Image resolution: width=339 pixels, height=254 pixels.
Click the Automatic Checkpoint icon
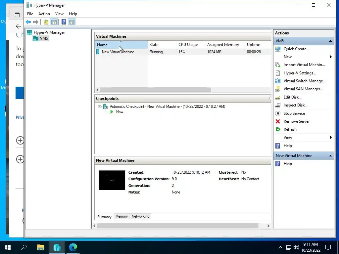(x=106, y=106)
